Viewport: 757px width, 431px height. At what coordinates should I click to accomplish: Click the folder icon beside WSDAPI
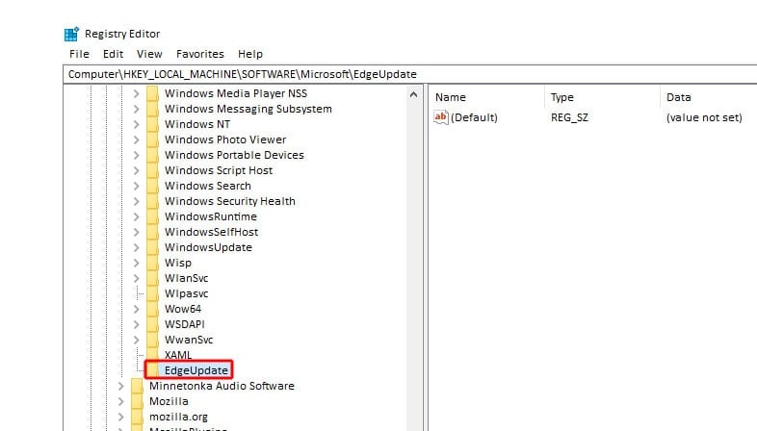coord(152,325)
